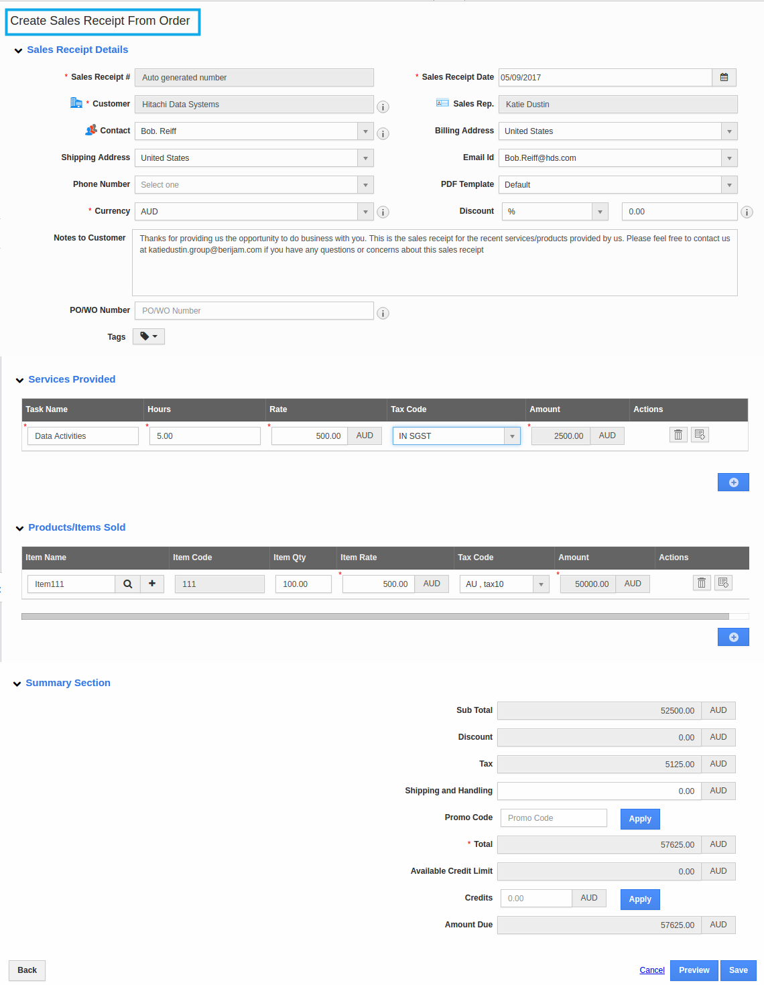
Task: Open the Tags selector icon
Action: [x=148, y=336]
